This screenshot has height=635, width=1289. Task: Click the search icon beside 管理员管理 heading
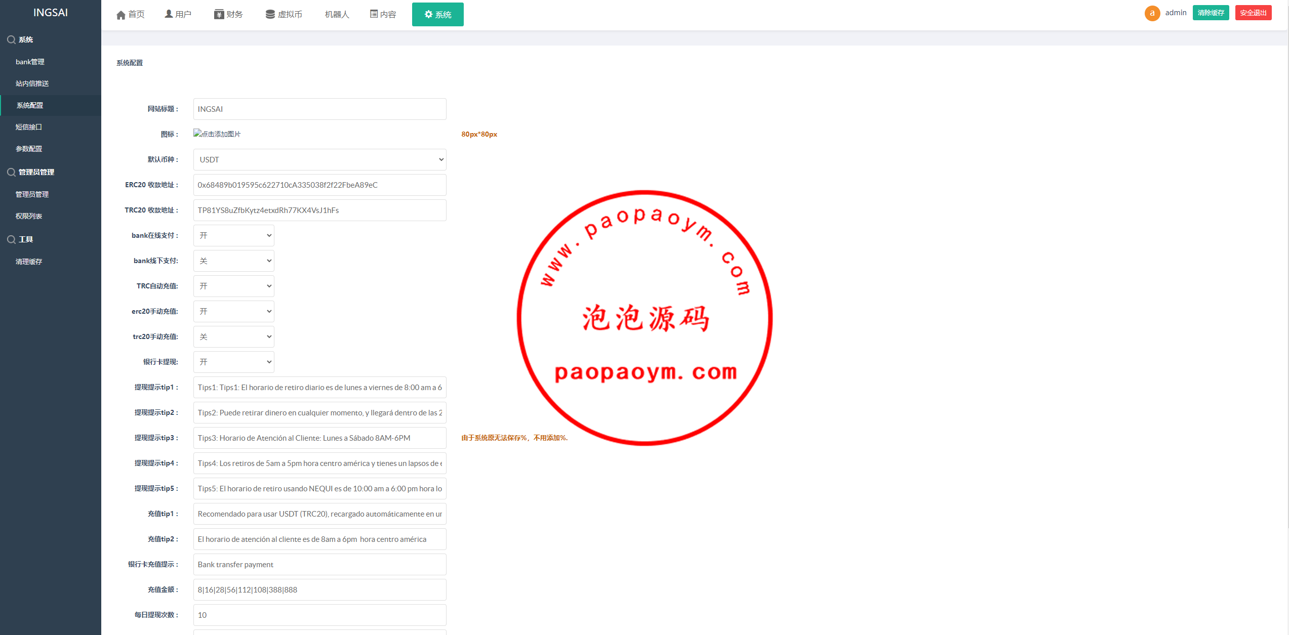11,172
